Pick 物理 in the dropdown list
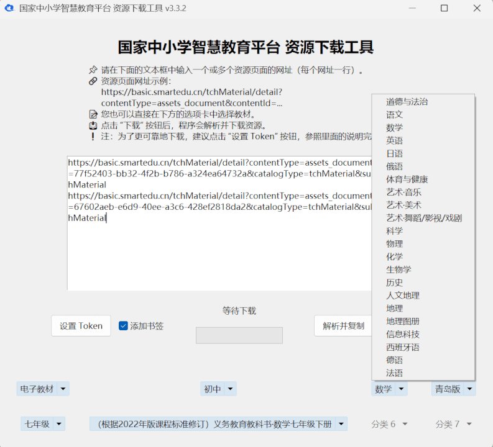 coord(423,243)
